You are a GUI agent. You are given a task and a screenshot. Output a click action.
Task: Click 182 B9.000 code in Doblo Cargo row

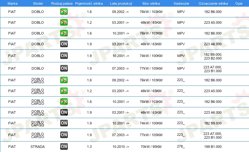[x=213, y=123]
